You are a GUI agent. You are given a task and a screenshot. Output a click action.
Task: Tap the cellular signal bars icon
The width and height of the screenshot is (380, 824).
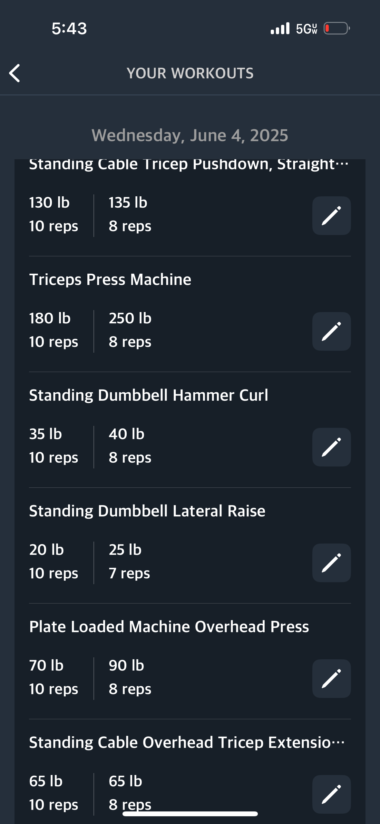[280, 28]
